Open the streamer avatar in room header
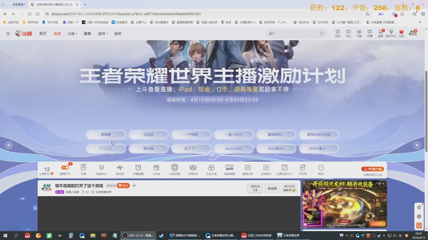This screenshot has width=428, height=240. pyautogui.click(x=47, y=188)
